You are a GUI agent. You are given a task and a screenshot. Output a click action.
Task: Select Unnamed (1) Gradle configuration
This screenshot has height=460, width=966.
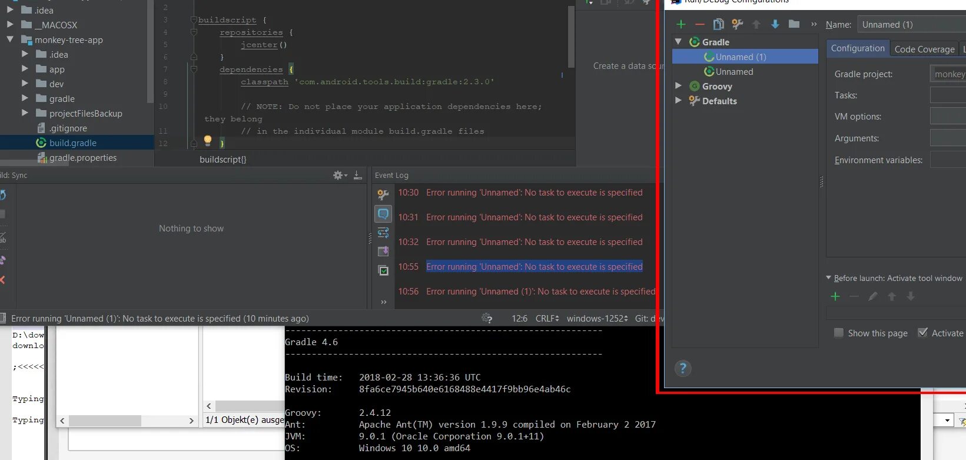[745, 57]
